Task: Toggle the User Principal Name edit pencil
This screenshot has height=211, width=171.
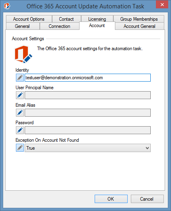Action: pyautogui.click(x=20, y=95)
